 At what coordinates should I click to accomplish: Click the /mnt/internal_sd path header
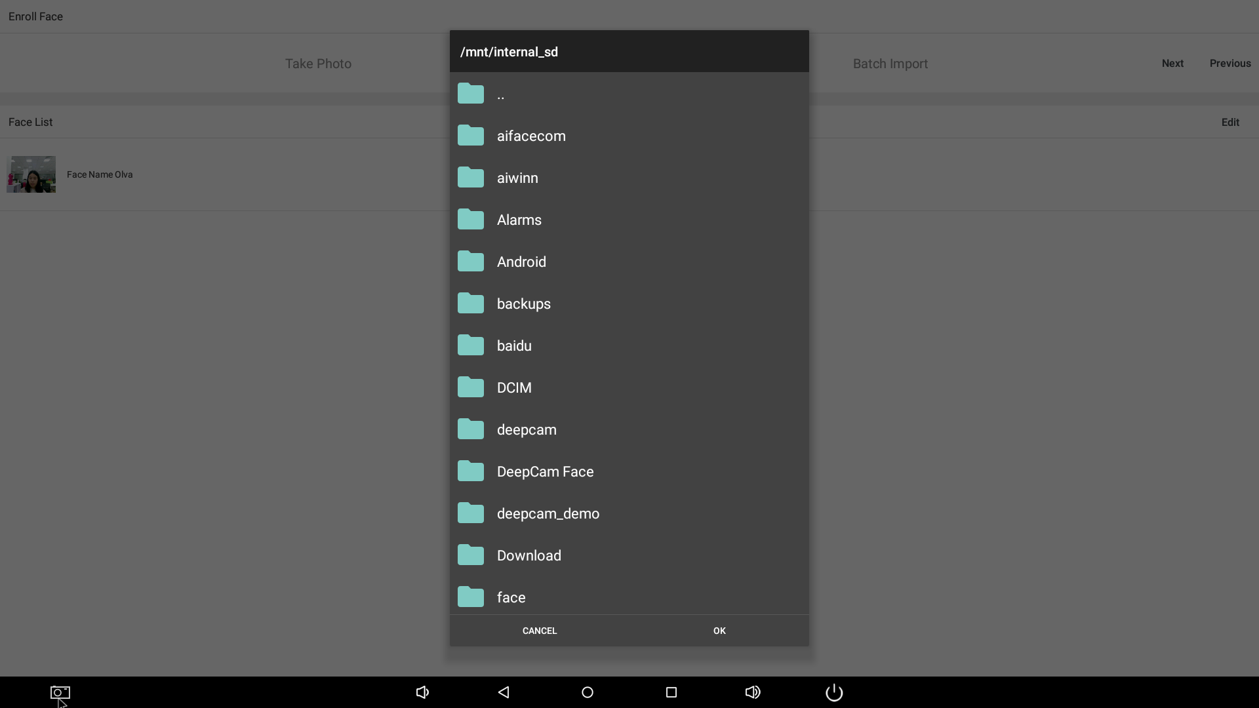[509, 52]
